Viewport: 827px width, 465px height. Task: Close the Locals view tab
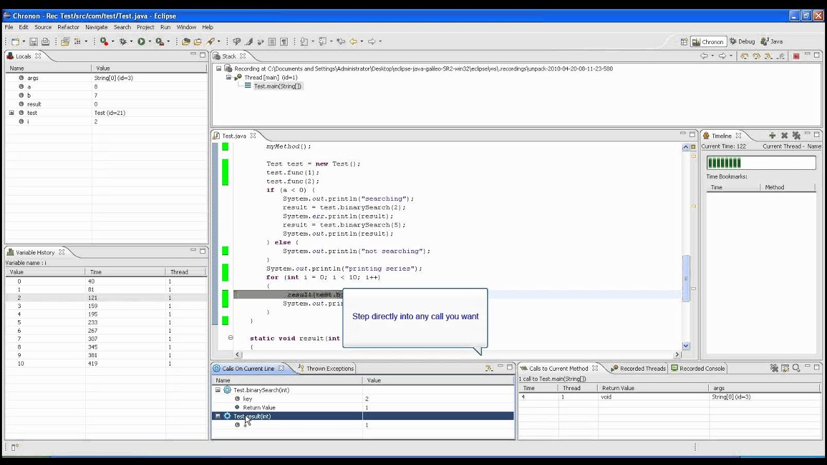point(37,56)
